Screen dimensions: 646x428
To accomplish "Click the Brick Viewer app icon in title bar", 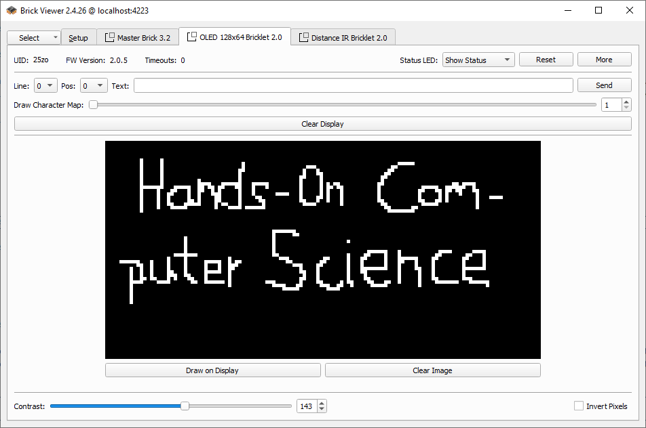I will tap(12, 10).
